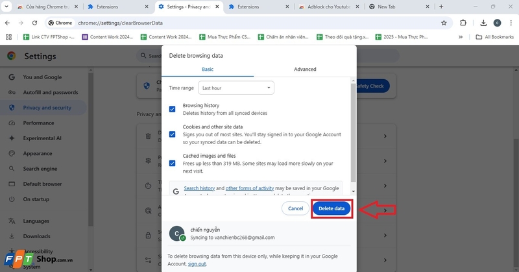Open the All Bookmarks folder

pos(495,37)
